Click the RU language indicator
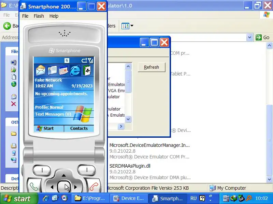273x204 pixels. 193,198
